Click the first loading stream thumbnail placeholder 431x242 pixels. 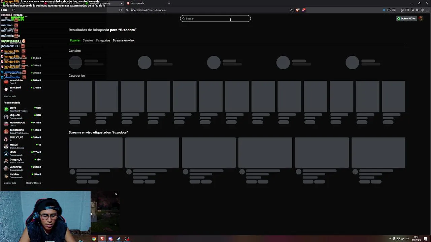[x=96, y=153]
